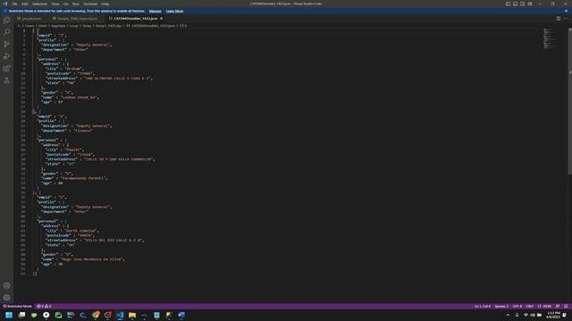Click the Users breadcrumb segment
The height and width of the screenshot is (321, 572).
click(29, 26)
